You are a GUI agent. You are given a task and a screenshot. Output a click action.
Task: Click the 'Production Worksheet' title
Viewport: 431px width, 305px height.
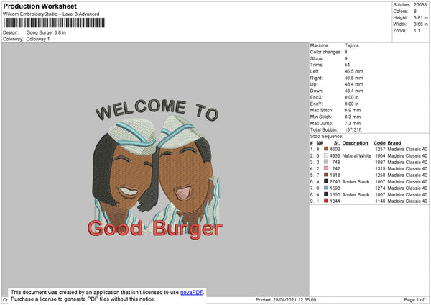tap(40, 6)
